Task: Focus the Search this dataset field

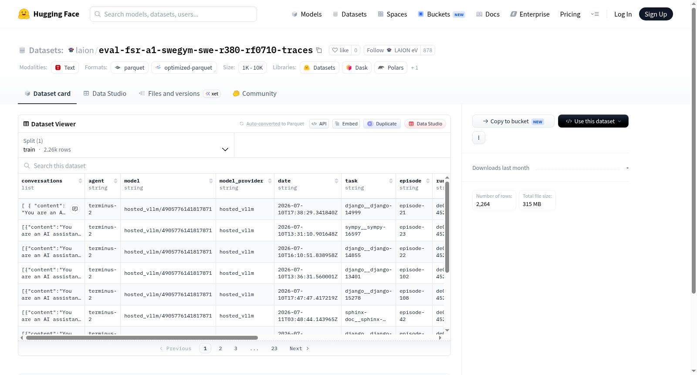Action: tap(234, 166)
